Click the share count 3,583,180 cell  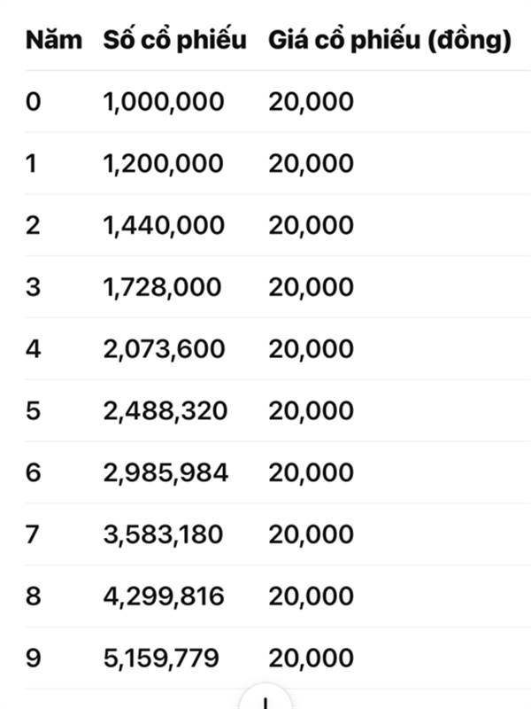[163, 535]
